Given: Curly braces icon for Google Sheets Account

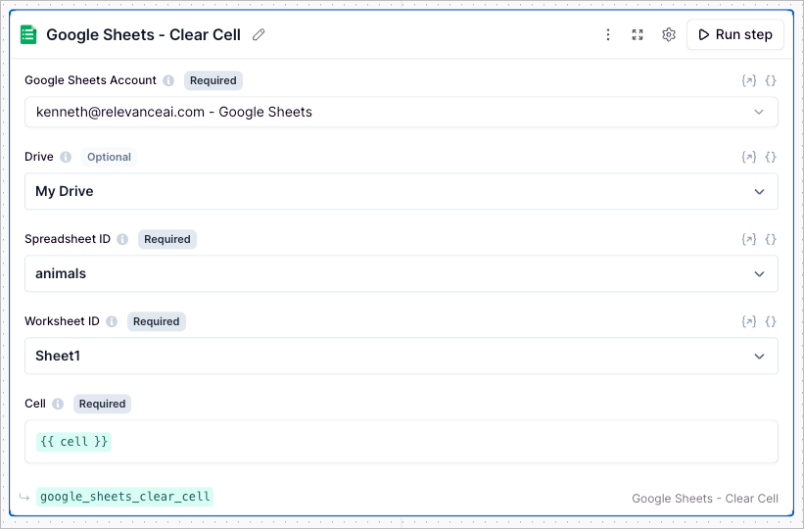Looking at the screenshot, I should (x=770, y=80).
